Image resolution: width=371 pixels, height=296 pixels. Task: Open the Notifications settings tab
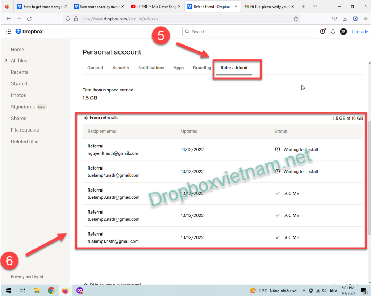151,68
